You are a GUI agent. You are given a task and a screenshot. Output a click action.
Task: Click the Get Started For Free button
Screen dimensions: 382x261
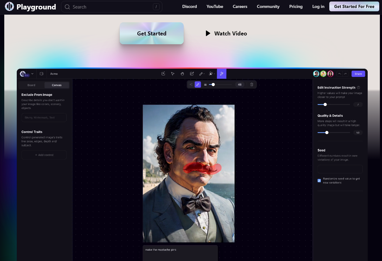[354, 6]
